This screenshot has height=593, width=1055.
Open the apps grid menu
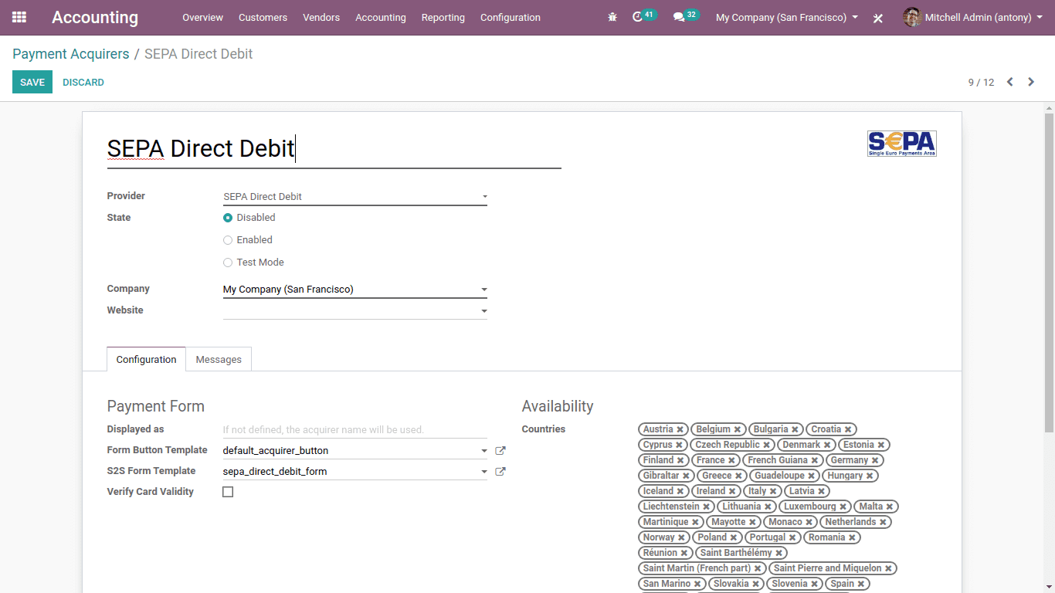pyautogui.click(x=19, y=17)
